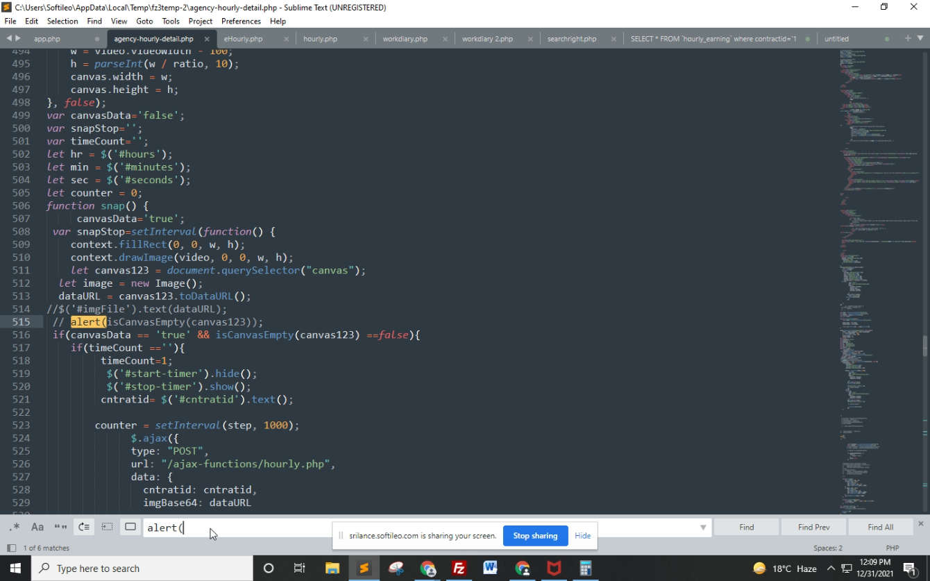Image resolution: width=930 pixels, height=581 pixels.
Task: Open the Selection menu
Action: pyautogui.click(x=62, y=21)
